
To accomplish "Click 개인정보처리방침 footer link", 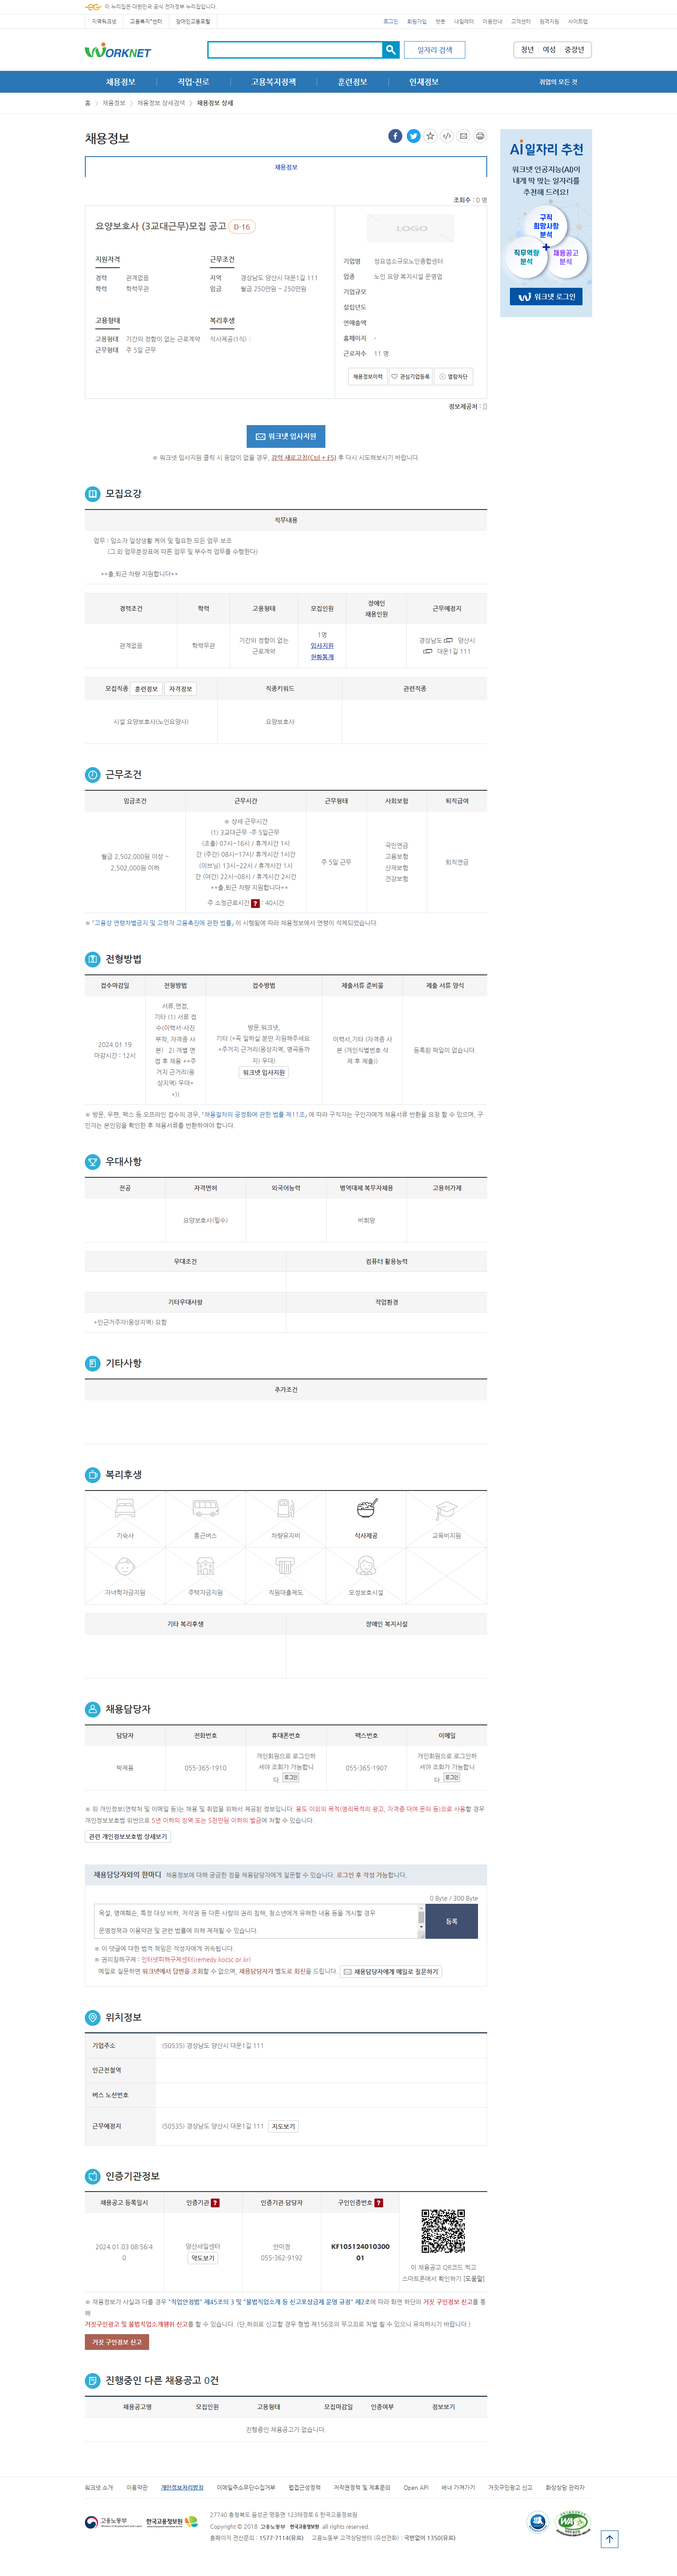I will [182, 2487].
